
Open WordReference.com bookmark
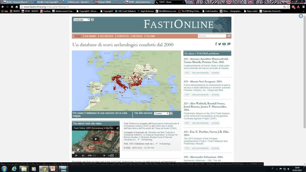166,11
